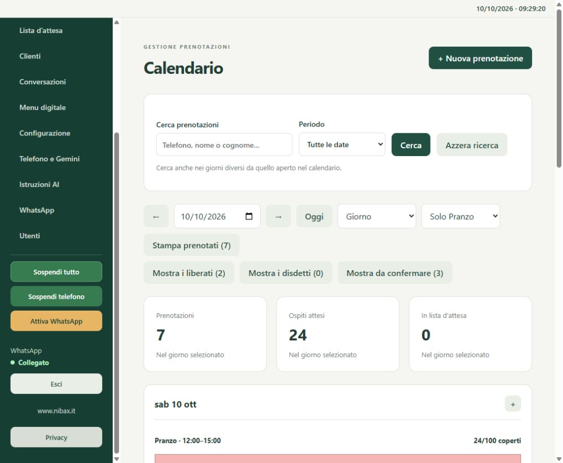563x463 pixels.
Task: Click the Ospiti attesi value 24
Action: [298, 335]
